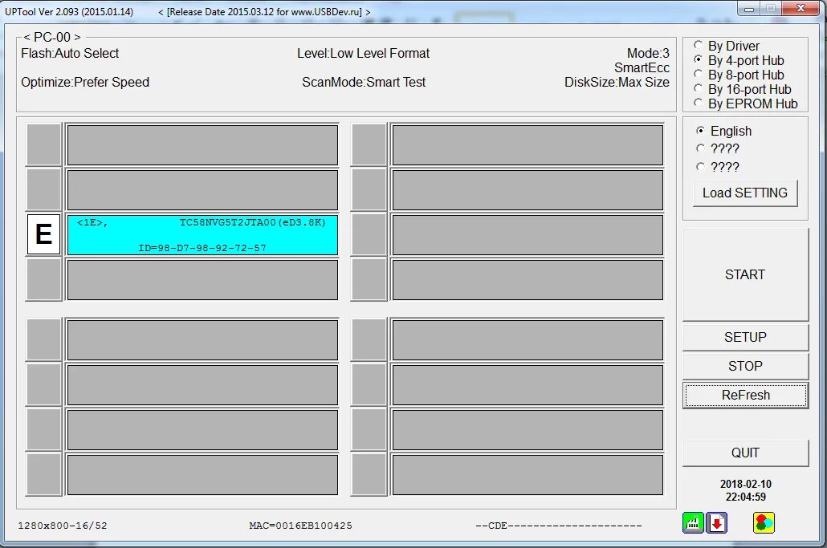This screenshot has height=548, width=827.
Task: Click the 1280x800-16/52 status text
Action: coord(63,526)
